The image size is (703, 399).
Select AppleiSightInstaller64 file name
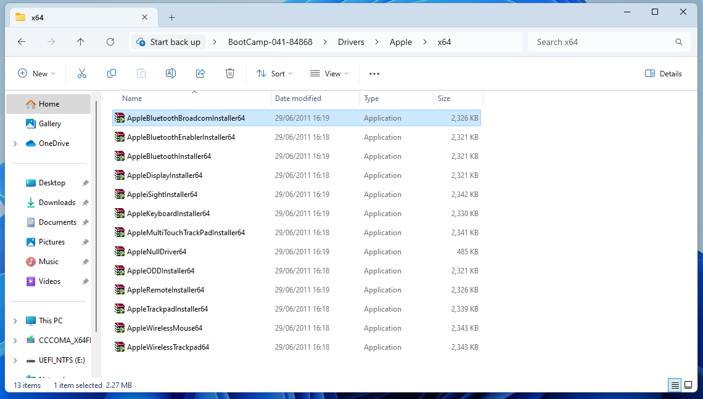pos(162,195)
